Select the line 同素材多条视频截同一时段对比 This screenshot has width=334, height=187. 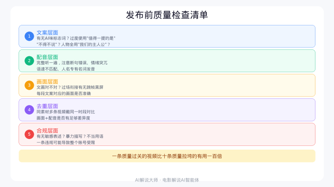click(x=65, y=112)
